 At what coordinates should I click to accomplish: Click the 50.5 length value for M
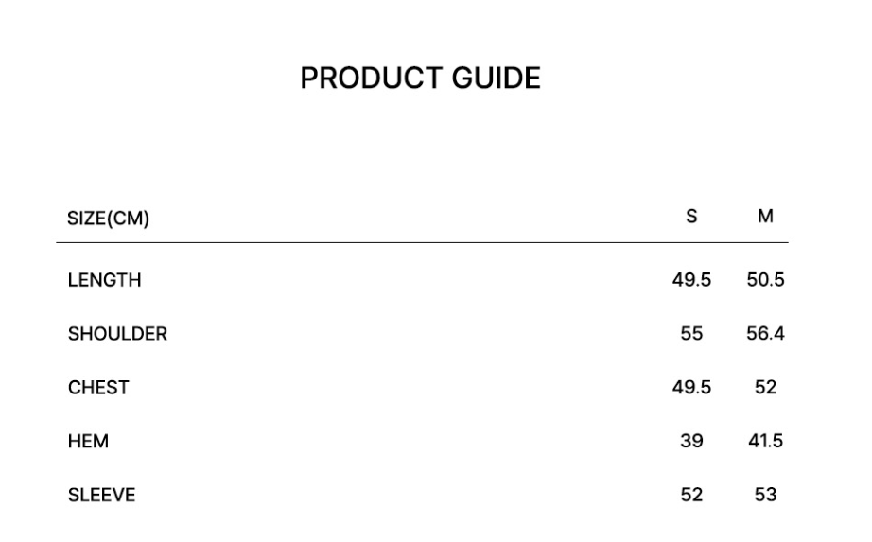765,280
